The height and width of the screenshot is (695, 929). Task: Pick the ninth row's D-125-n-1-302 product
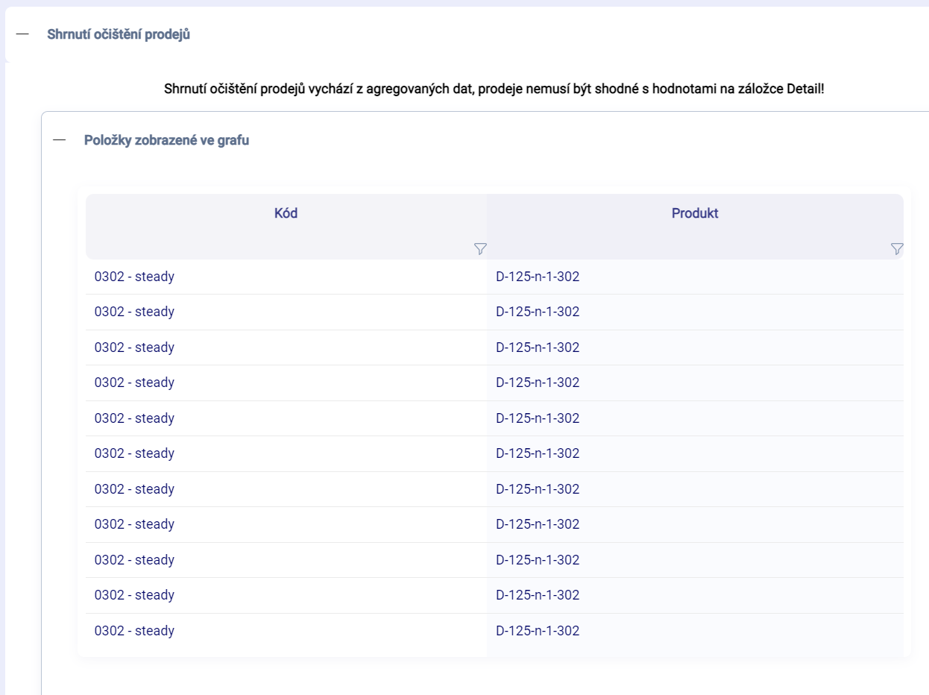coord(538,560)
